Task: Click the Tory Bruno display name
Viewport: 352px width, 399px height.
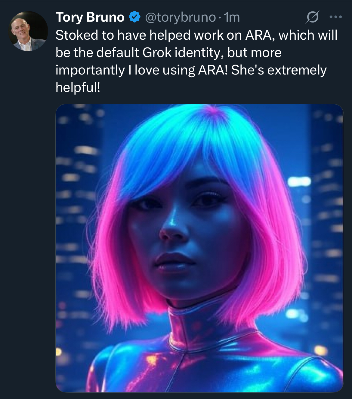Action: (x=90, y=17)
